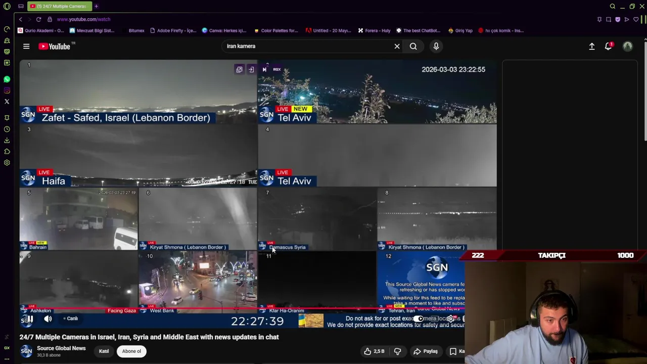Mute the video volume
The width and height of the screenshot is (647, 364).
click(48, 319)
